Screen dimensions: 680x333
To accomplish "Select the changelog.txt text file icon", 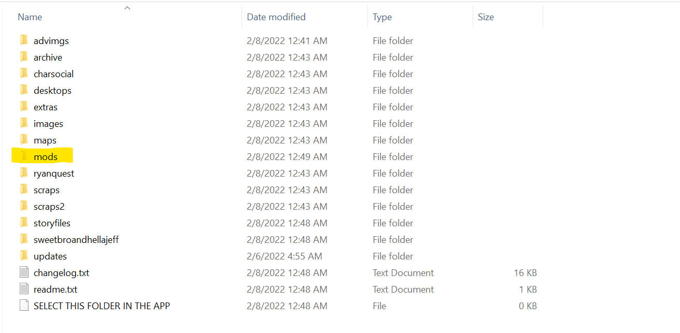I will (x=24, y=272).
